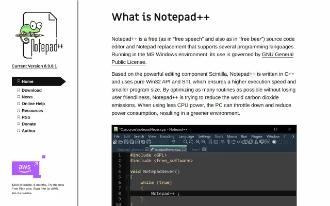330x206 pixels.
Task: Open the Run menu
Action: tap(244, 136)
